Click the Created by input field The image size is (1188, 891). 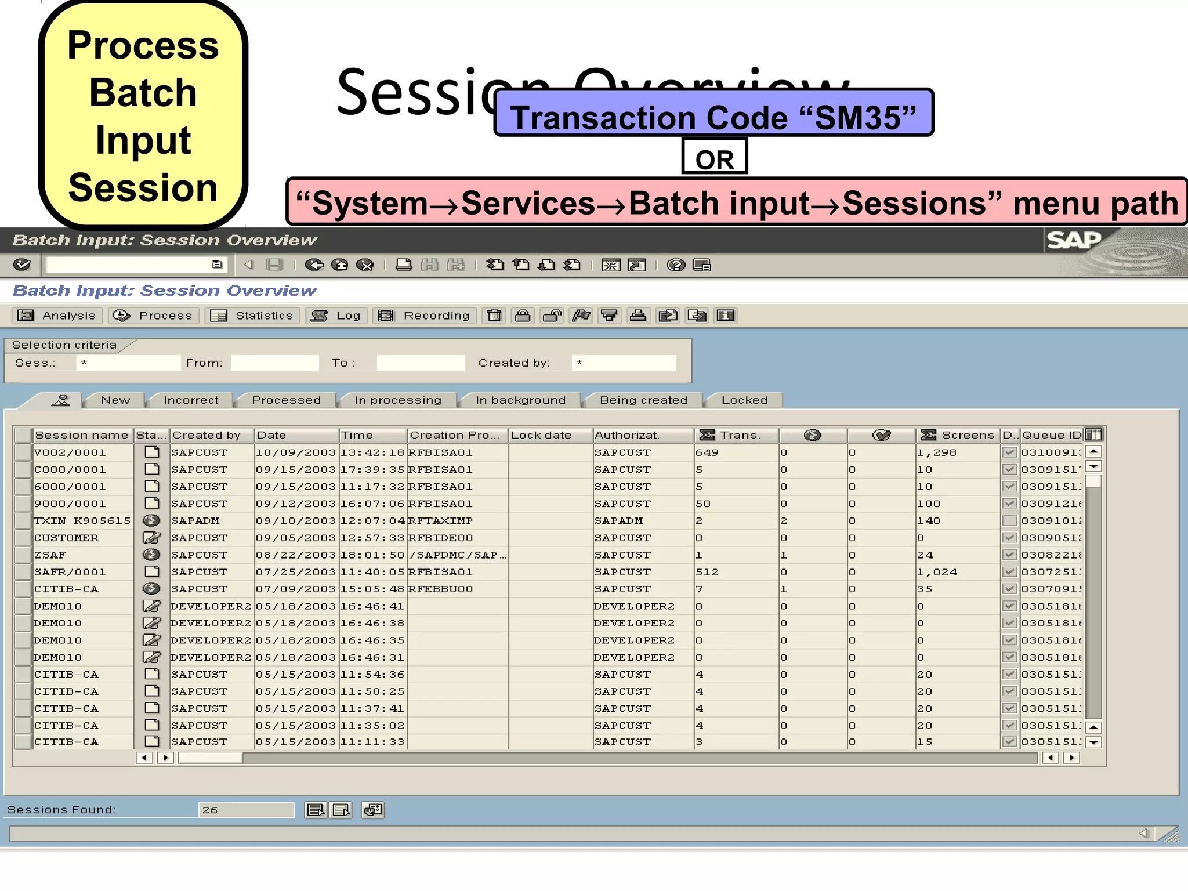pyautogui.click(x=624, y=363)
